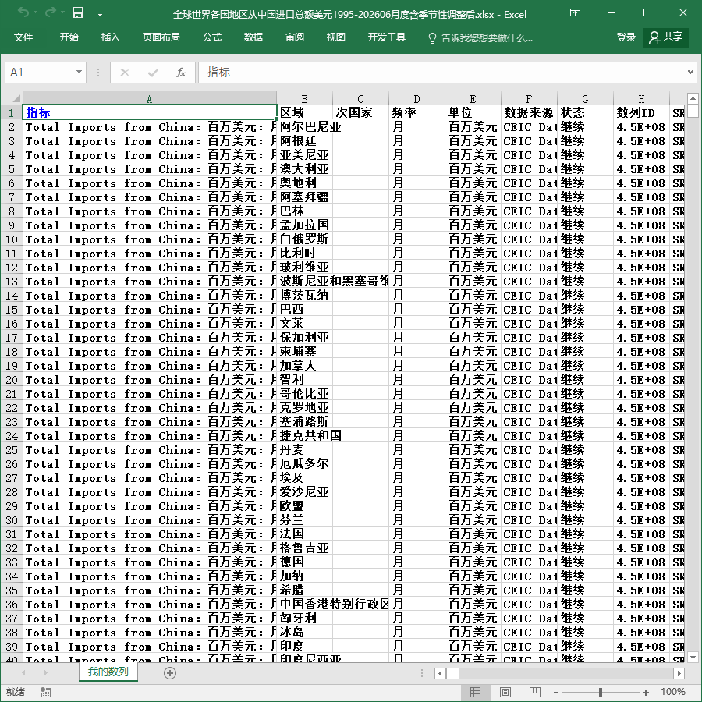Select the 我的数列 sheet tab
The image size is (702, 702).
pyautogui.click(x=108, y=672)
